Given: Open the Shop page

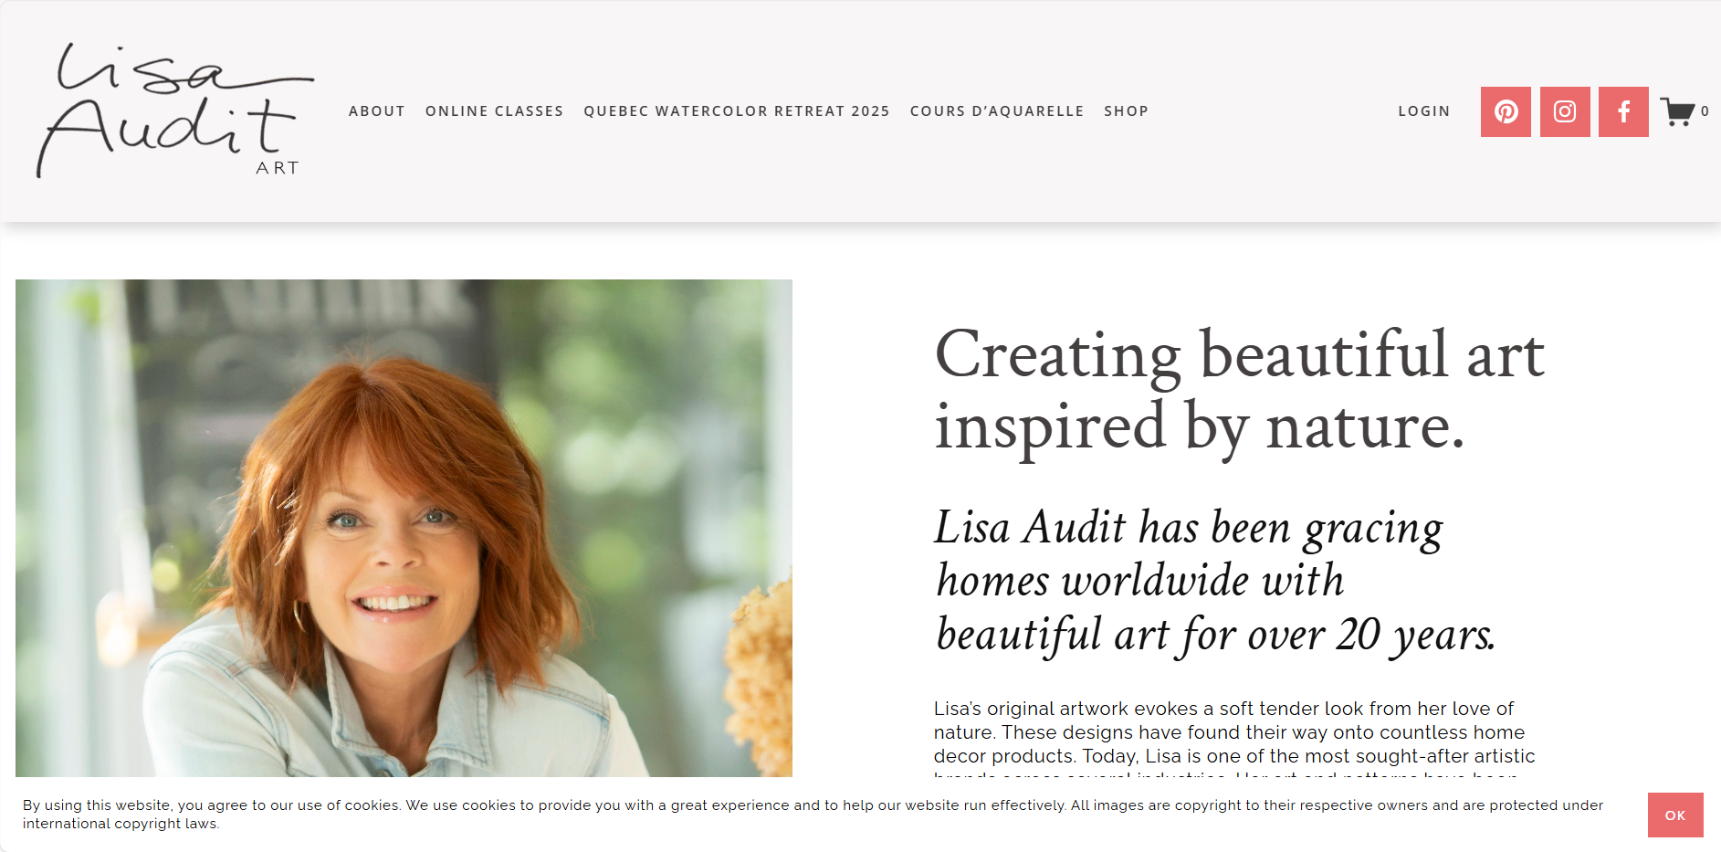Looking at the screenshot, I should pyautogui.click(x=1126, y=111).
